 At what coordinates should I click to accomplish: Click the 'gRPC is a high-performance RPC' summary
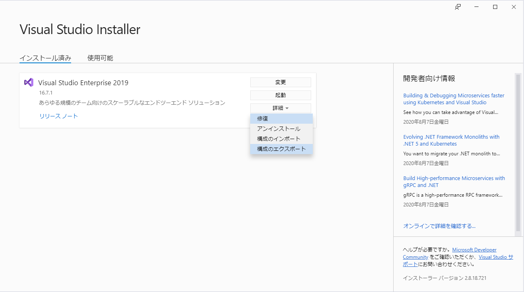coord(453,195)
